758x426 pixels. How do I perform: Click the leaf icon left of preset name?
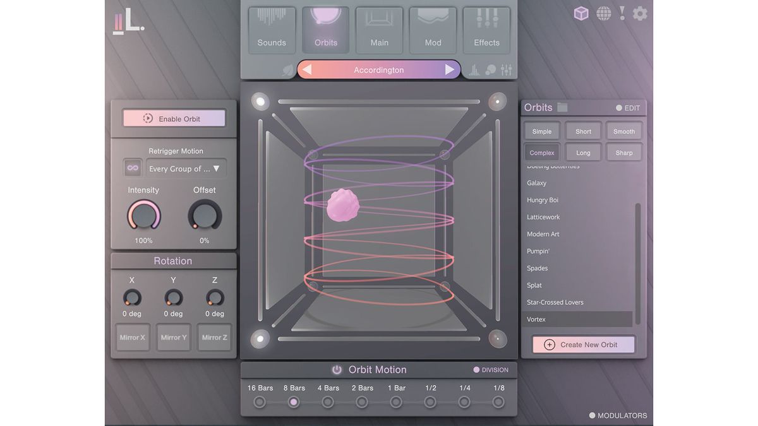pyautogui.click(x=289, y=70)
